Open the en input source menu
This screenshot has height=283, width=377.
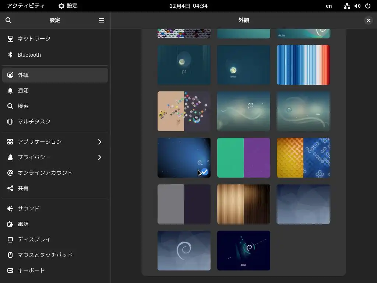pyautogui.click(x=329, y=6)
